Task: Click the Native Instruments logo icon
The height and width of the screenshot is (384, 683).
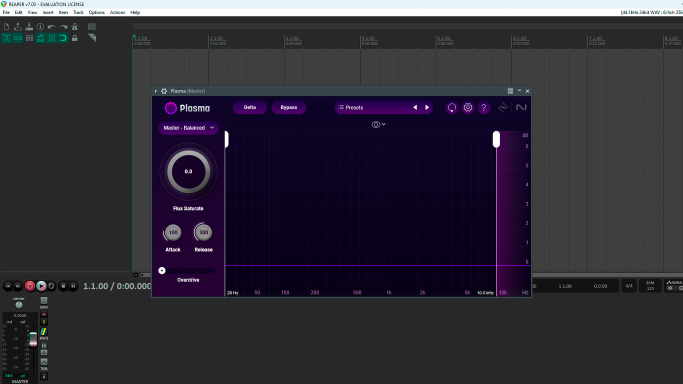Action: point(521,107)
